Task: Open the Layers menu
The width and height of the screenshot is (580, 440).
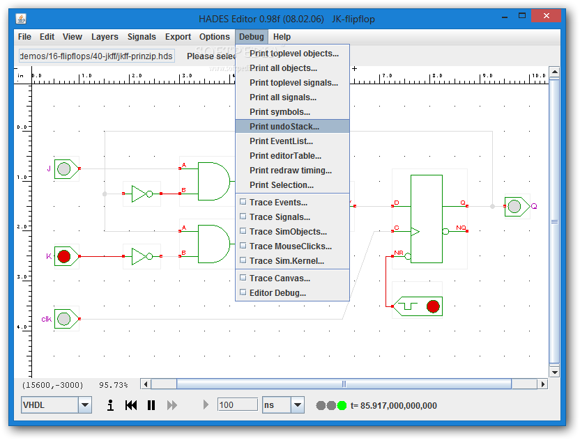Action: click(105, 37)
